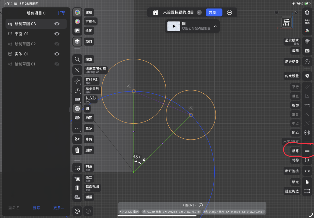314x218 pixels.
Task: Toggle 截面视图 section view icon
Action: [77, 188]
